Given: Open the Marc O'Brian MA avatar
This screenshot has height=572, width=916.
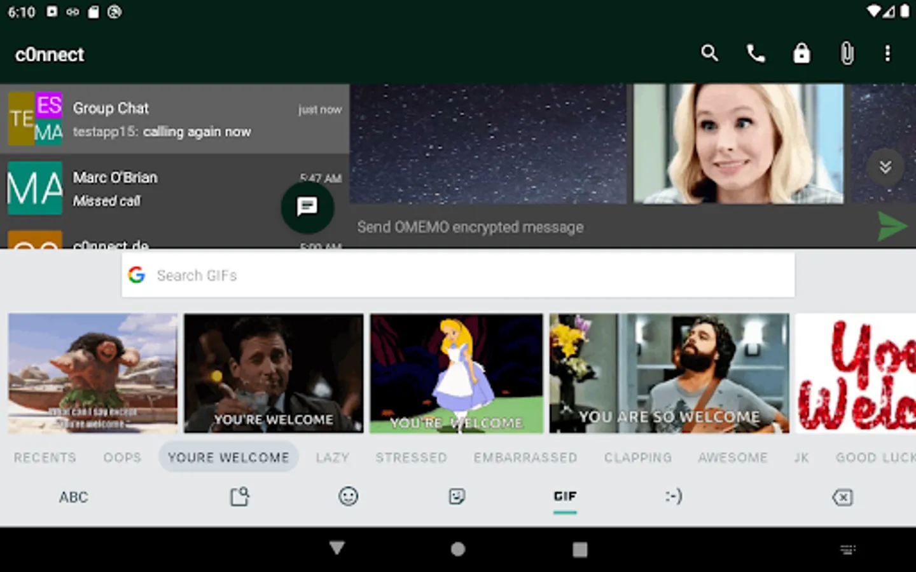Looking at the screenshot, I should [36, 188].
